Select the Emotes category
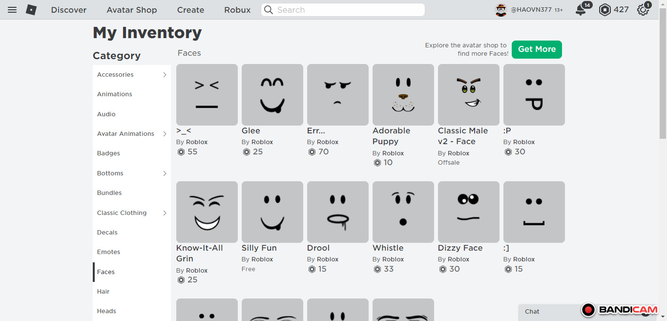 pyautogui.click(x=108, y=252)
